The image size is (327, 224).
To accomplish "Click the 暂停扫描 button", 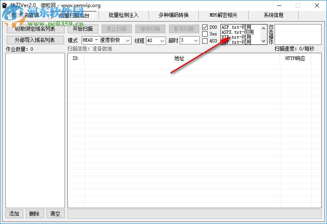I will tap(184, 29).
